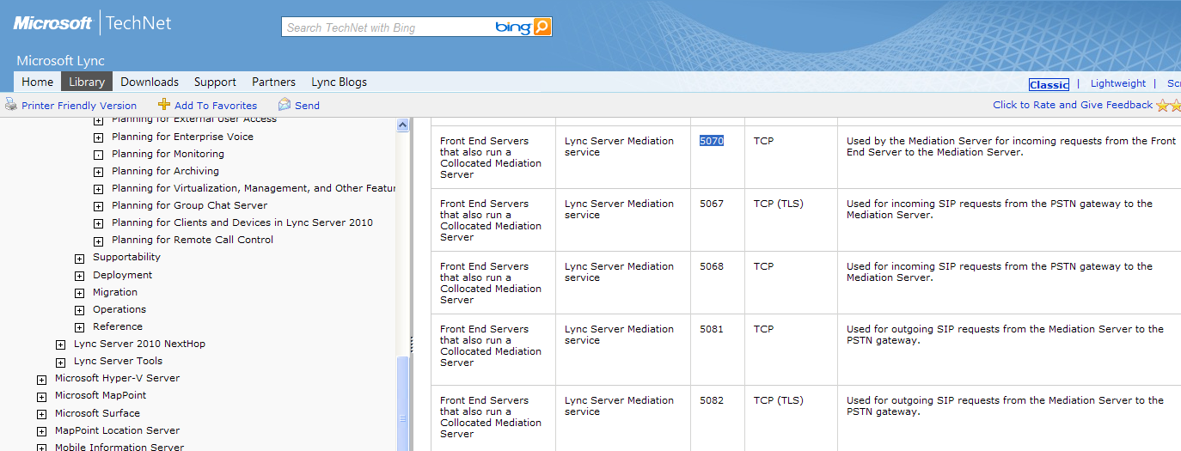The image size is (1181, 451).
Task: Click the TechNet header link
Action: point(138,23)
